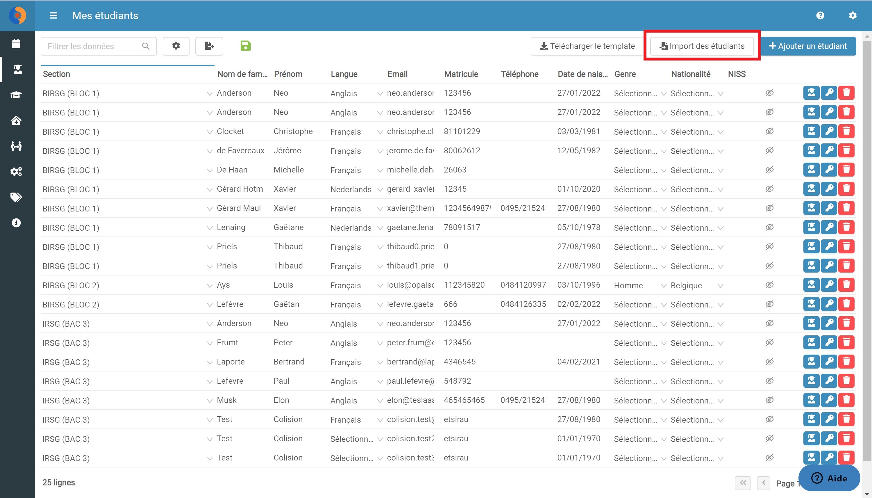Delete student Lefèvre Gaëtan

click(846, 304)
